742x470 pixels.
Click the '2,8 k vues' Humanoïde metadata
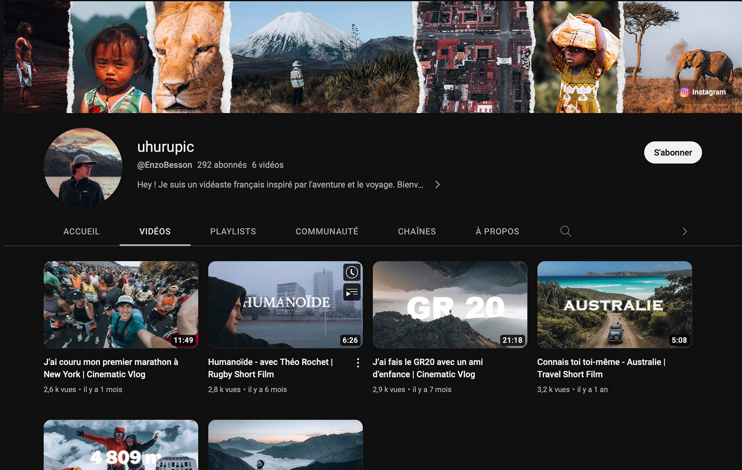248,390
